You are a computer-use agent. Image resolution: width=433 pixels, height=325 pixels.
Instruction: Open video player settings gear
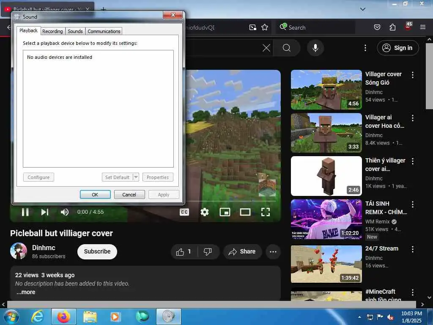click(x=205, y=212)
